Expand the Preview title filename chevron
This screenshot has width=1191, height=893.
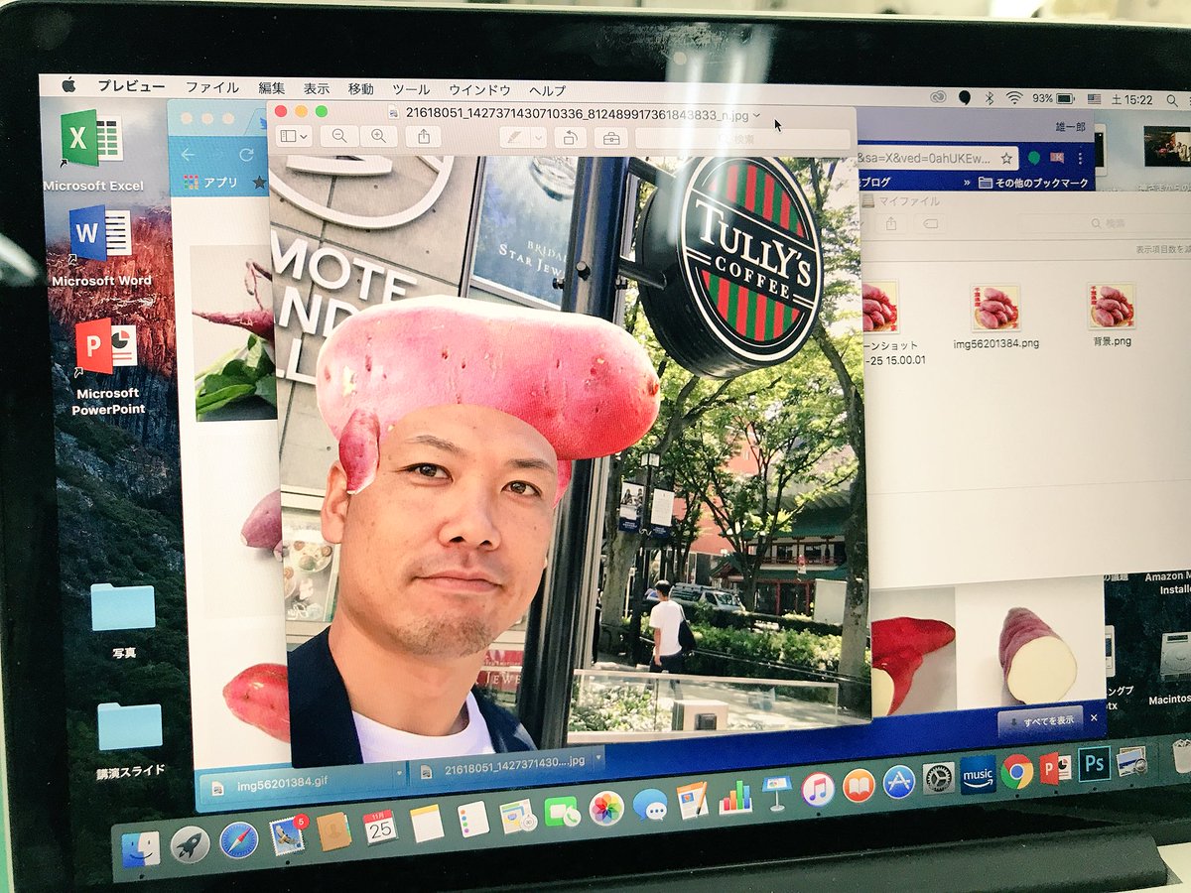pyautogui.click(x=757, y=115)
